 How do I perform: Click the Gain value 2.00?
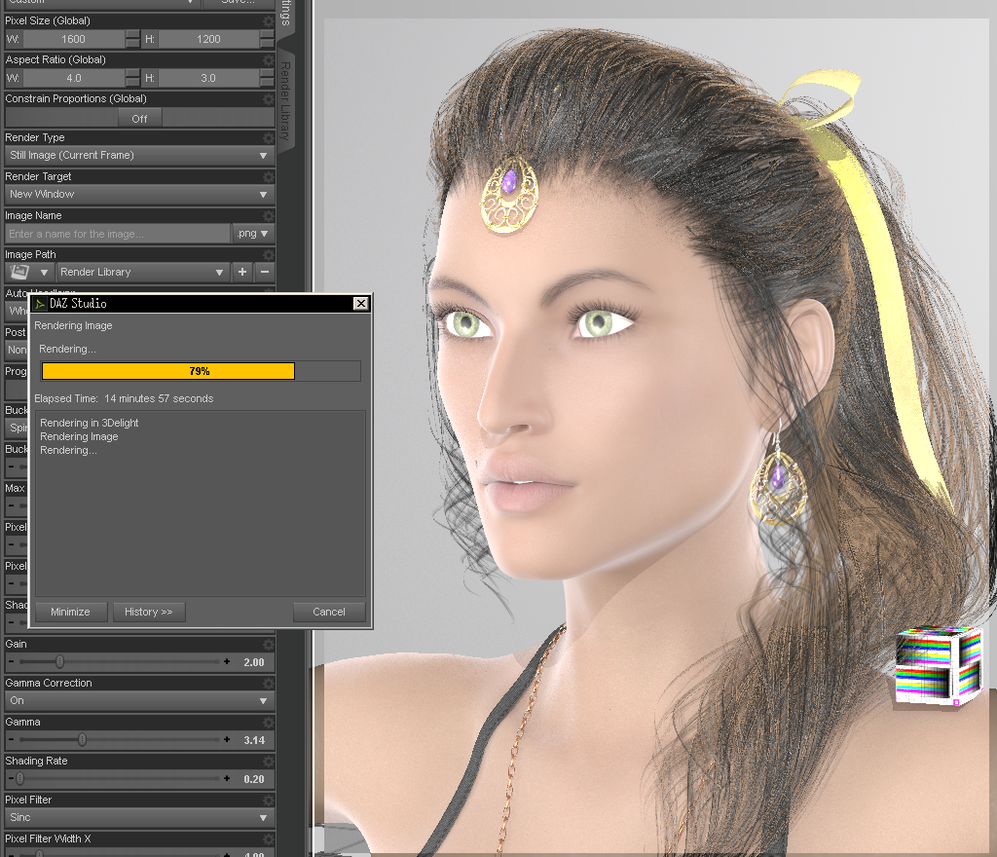point(254,662)
